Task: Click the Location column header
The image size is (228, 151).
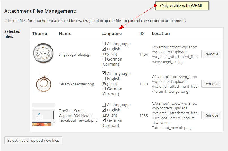Action: [x=161, y=34]
